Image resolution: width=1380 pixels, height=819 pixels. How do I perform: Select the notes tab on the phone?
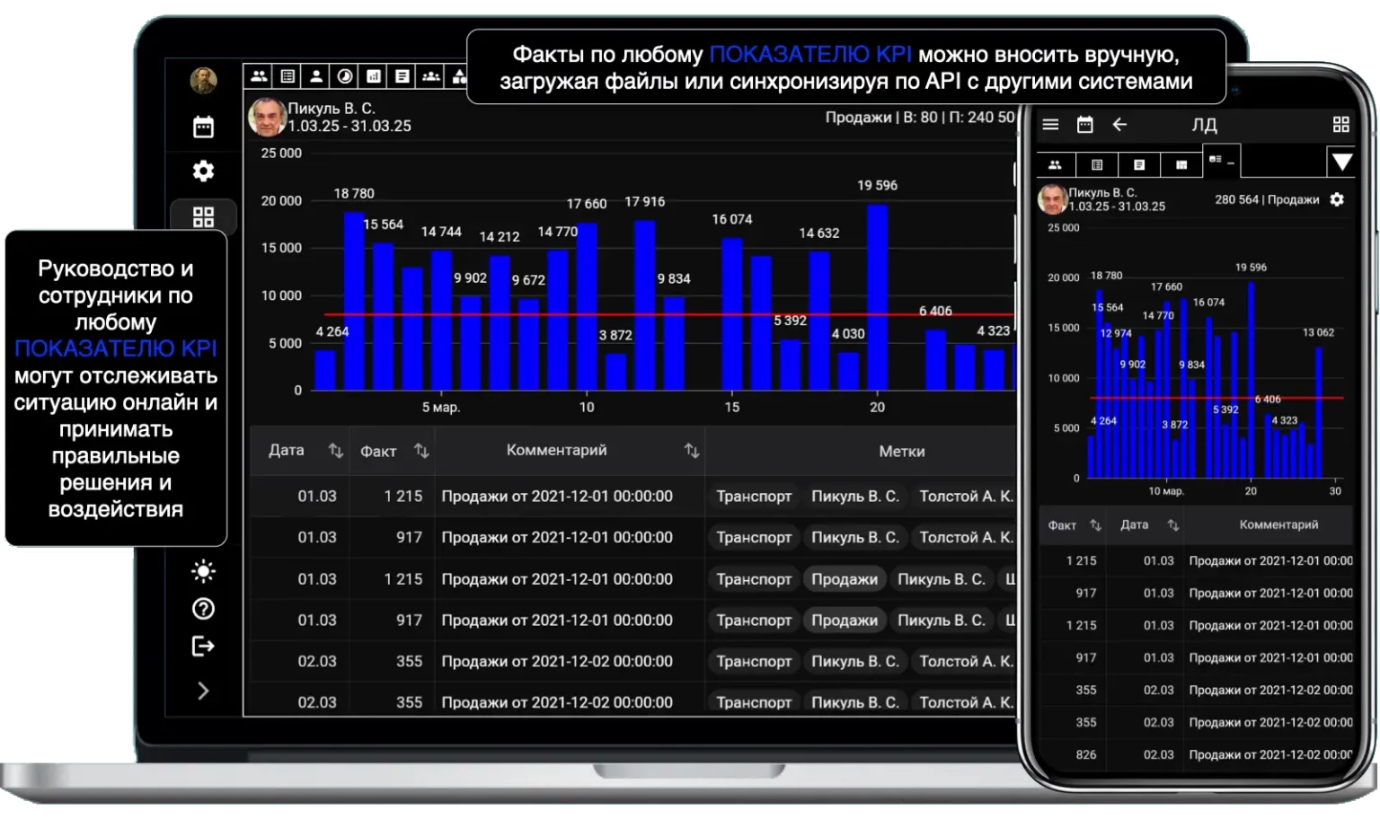pos(1139,164)
